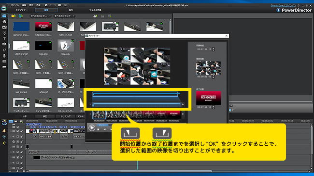Select the Magic tools wand icon

pos(4,143)
